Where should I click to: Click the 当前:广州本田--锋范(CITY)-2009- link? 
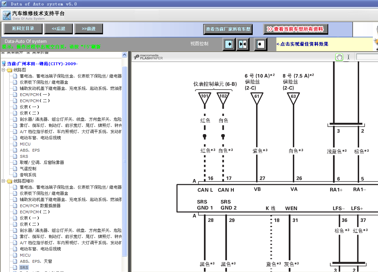pyautogui.click(x=42, y=64)
